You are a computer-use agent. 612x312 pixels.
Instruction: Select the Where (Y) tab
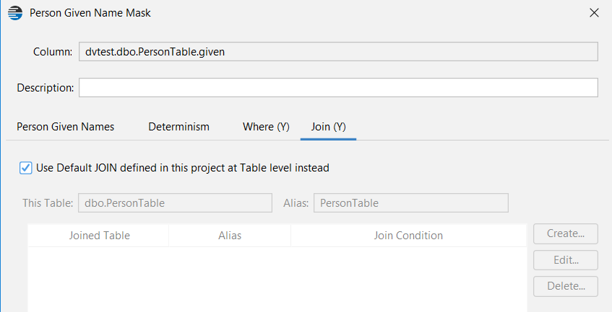coord(266,127)
